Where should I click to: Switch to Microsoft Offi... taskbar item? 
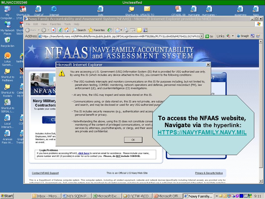click(x=168, y=196)
